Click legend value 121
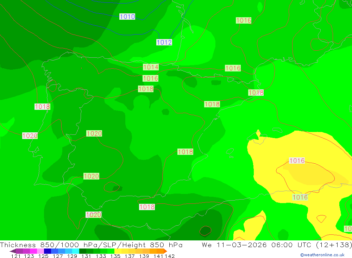The image size is (352, 258). (x=16, y=256)
